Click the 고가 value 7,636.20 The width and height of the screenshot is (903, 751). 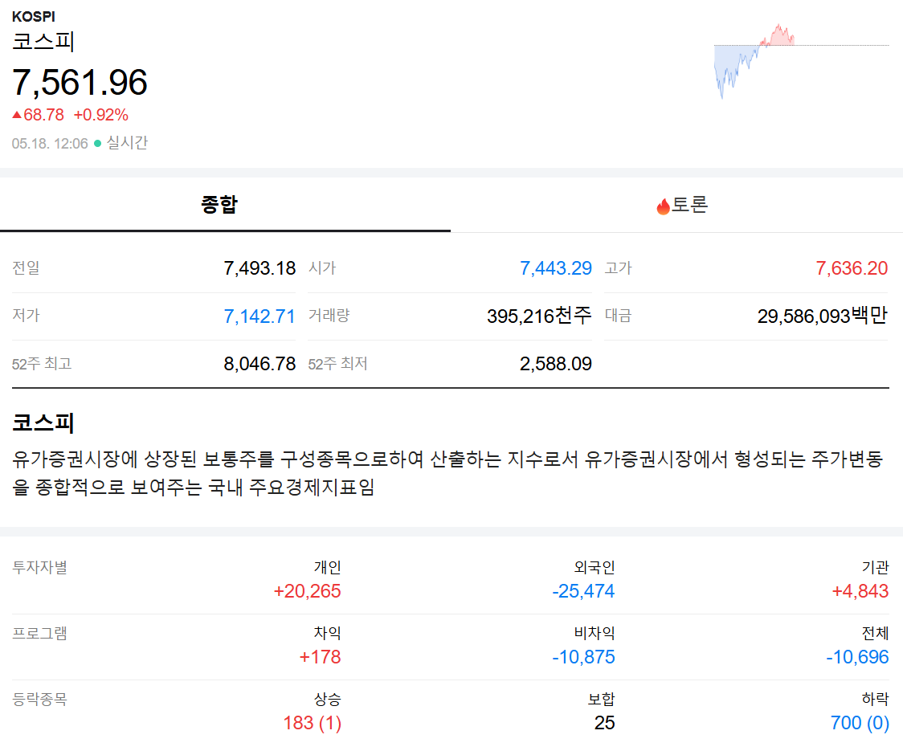pos(852,268)
